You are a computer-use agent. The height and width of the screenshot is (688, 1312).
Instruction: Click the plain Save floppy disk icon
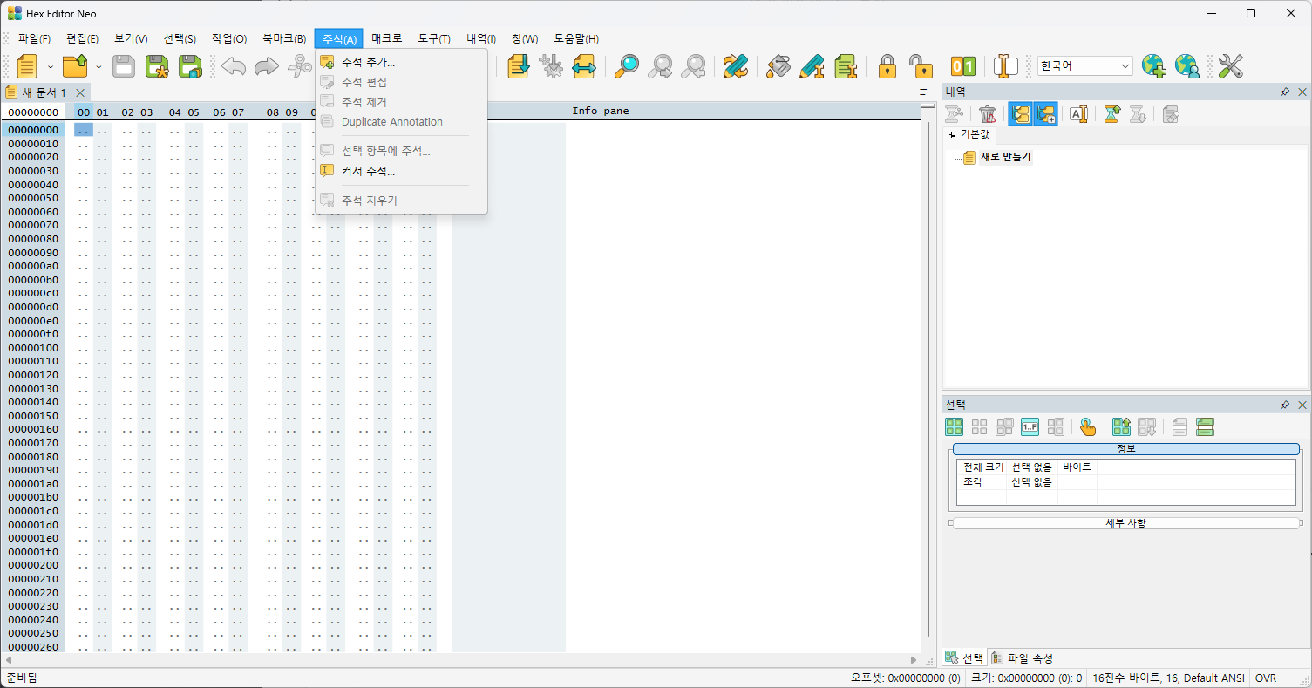pos(124,66)
